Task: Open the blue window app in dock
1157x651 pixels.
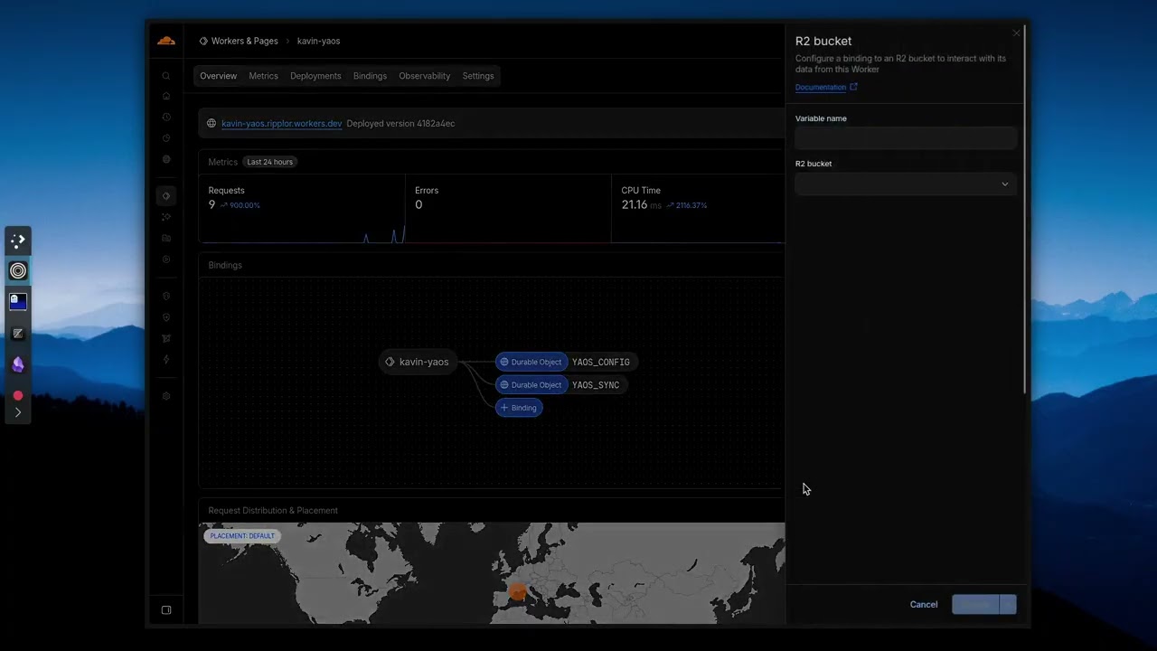Action: pos(18,301)
